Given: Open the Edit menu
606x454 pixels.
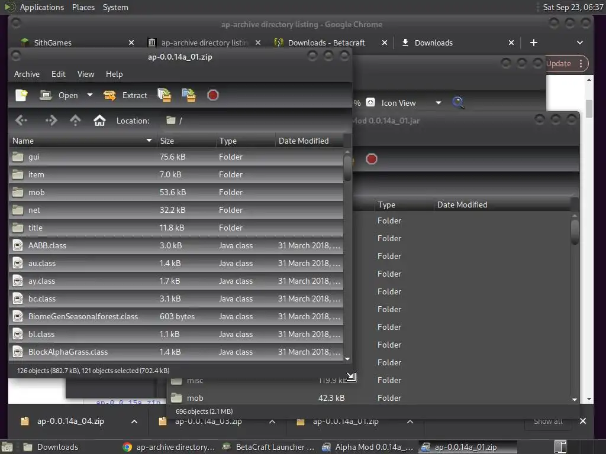Looking at the screenshot, I should [x=59, y=74].
